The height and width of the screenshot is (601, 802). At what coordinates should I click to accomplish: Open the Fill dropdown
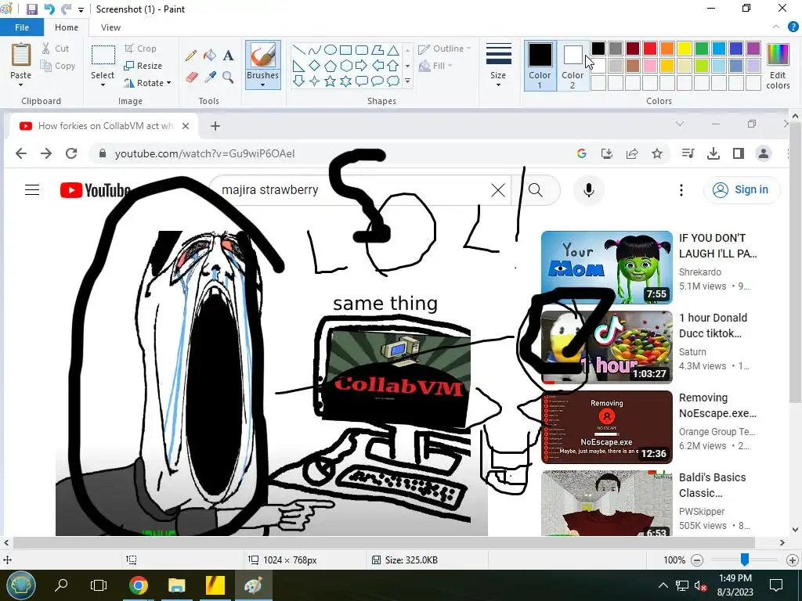(435, 66)
